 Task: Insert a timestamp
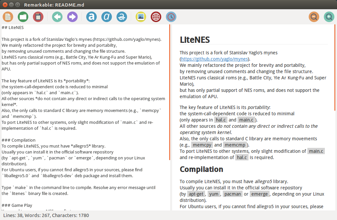click(x=171, y=17)
